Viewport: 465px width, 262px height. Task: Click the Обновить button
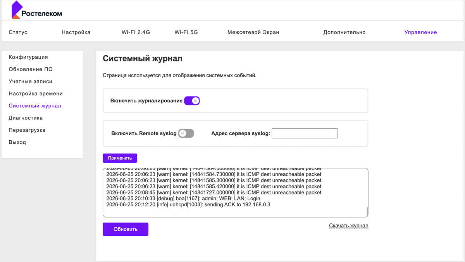126,229
